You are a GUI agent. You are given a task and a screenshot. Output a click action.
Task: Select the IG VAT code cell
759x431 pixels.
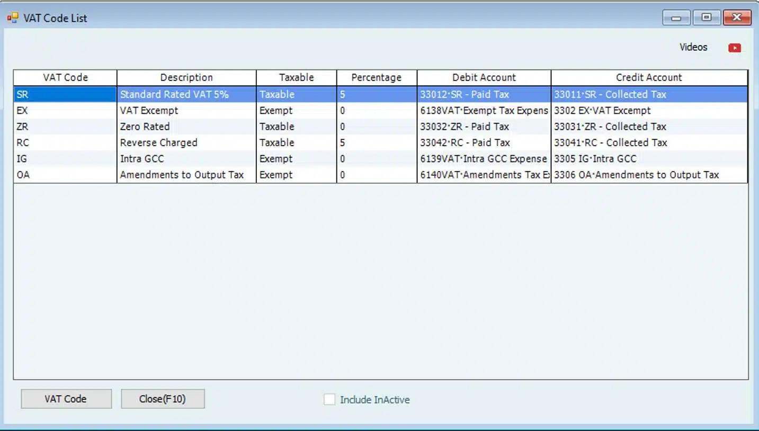click(65, 158)
